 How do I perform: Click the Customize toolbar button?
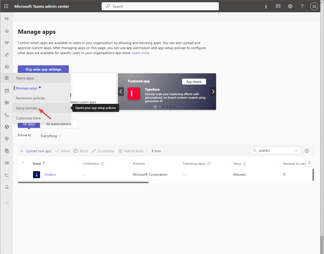(103, 151)
